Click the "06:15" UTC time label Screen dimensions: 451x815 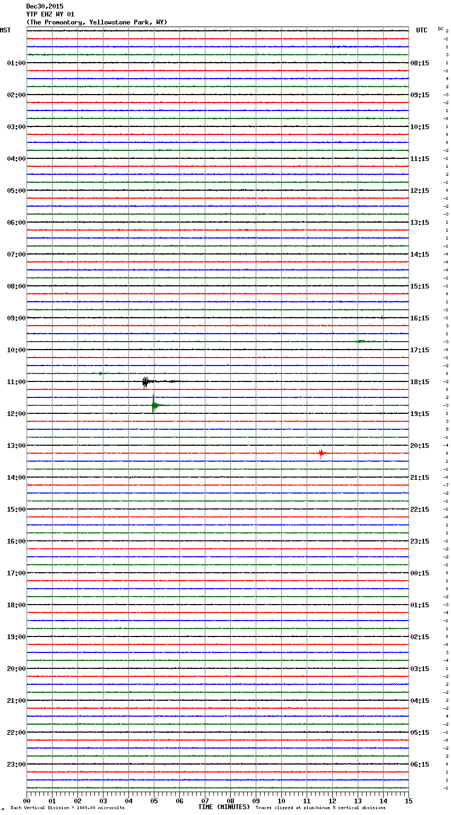[x=420, y=765]
